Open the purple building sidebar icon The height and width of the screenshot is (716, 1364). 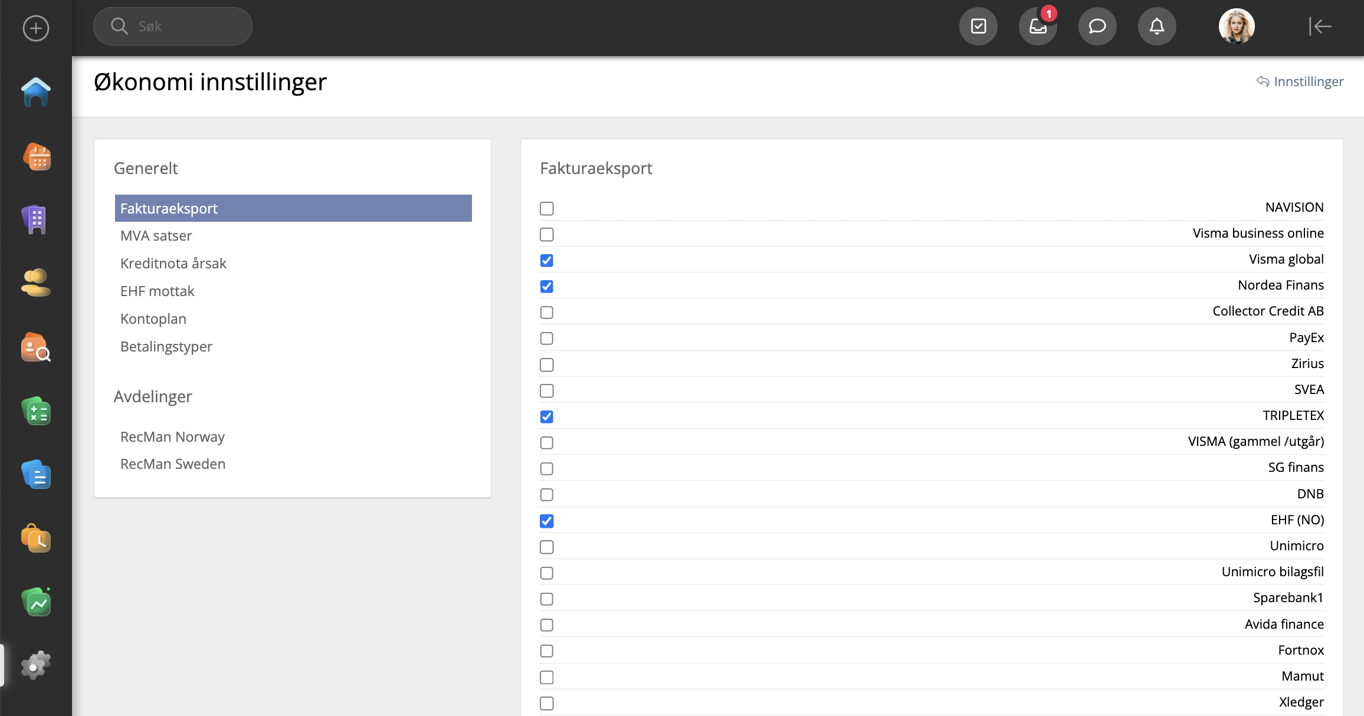click(x=35, y=219)
